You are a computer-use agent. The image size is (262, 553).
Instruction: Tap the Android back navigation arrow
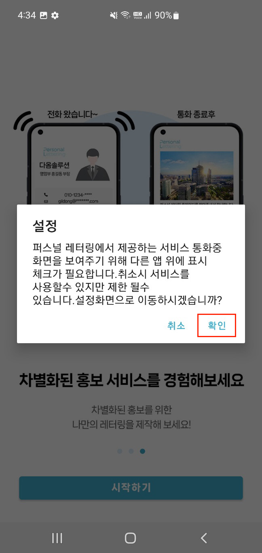204,538
